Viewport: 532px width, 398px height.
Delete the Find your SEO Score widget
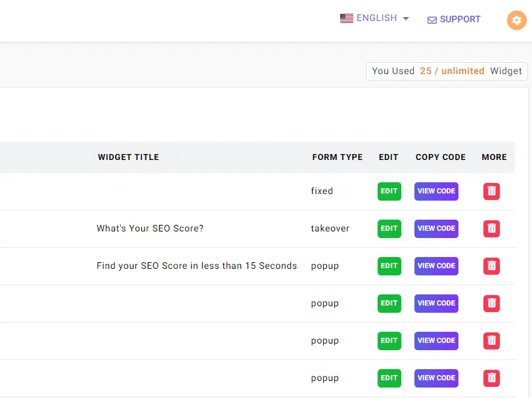(x=491, y=266)
